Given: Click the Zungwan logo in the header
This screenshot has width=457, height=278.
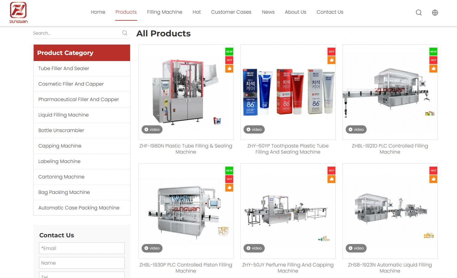Looking at the screenshot, I should click(x=18, y=12).
